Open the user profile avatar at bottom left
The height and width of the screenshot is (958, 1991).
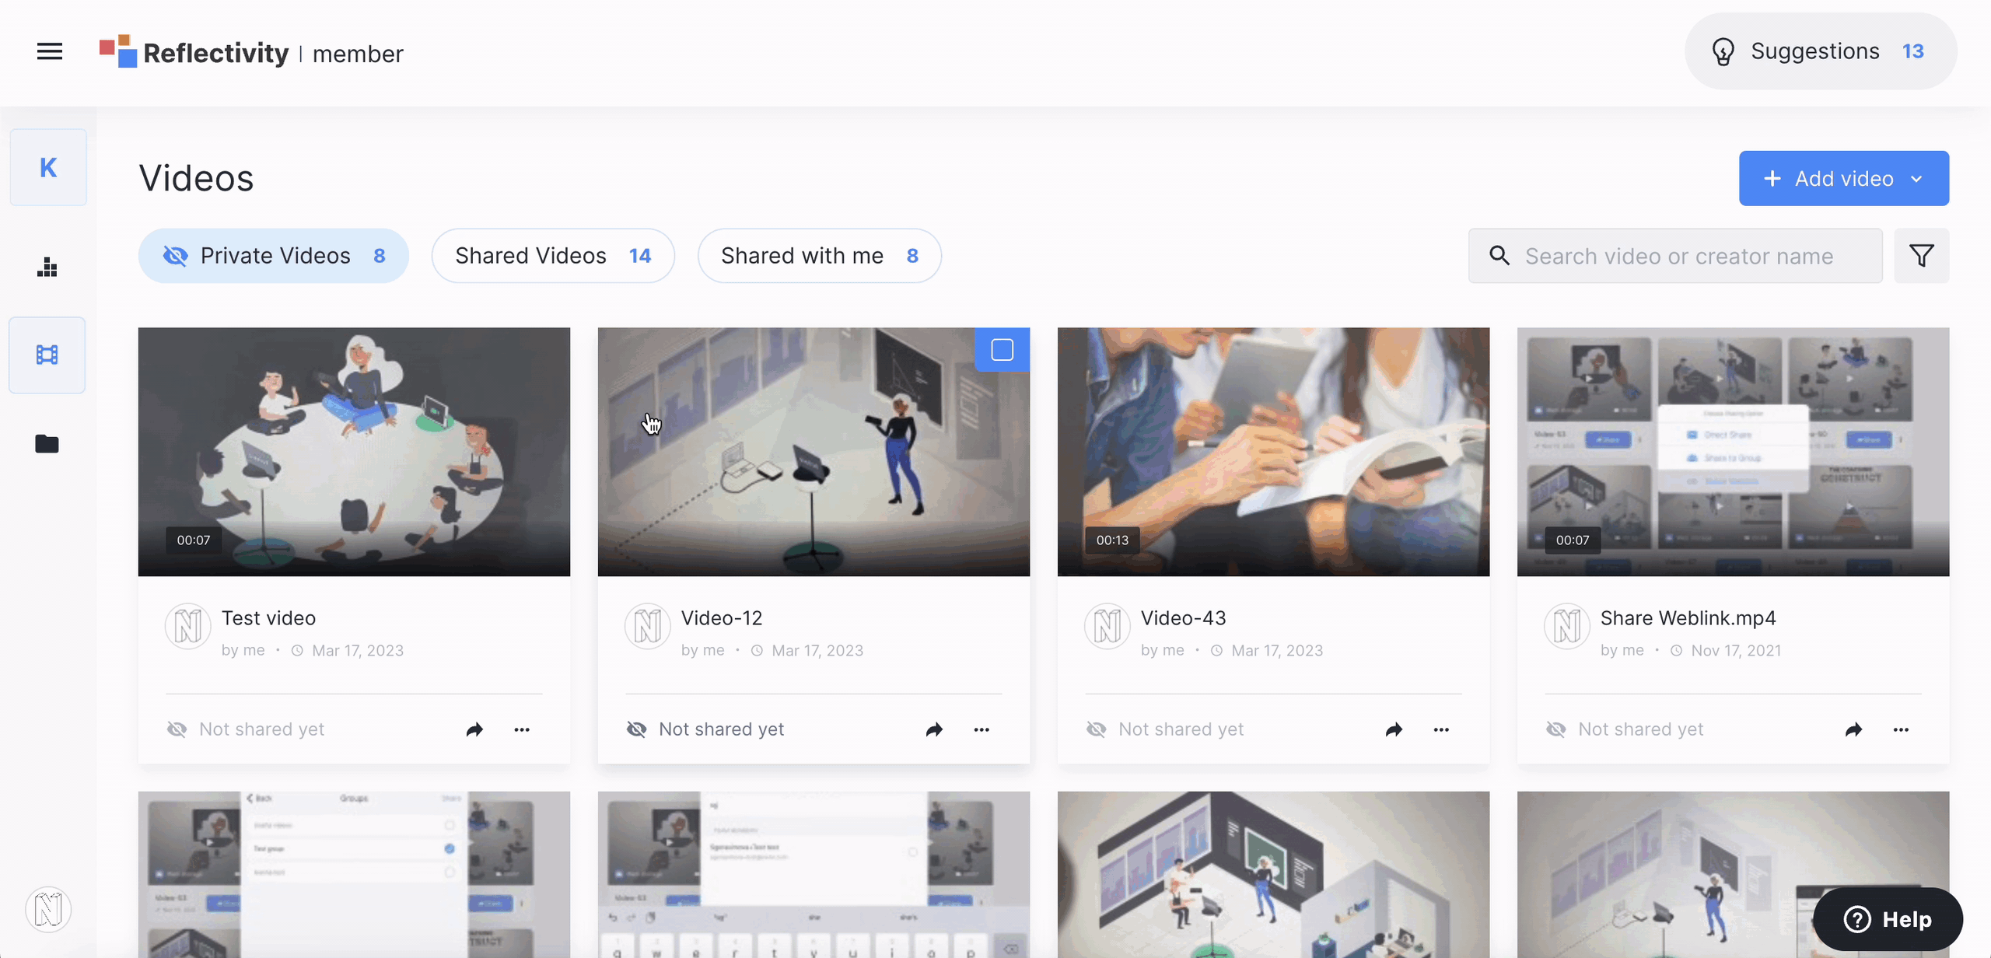(48, 909)
